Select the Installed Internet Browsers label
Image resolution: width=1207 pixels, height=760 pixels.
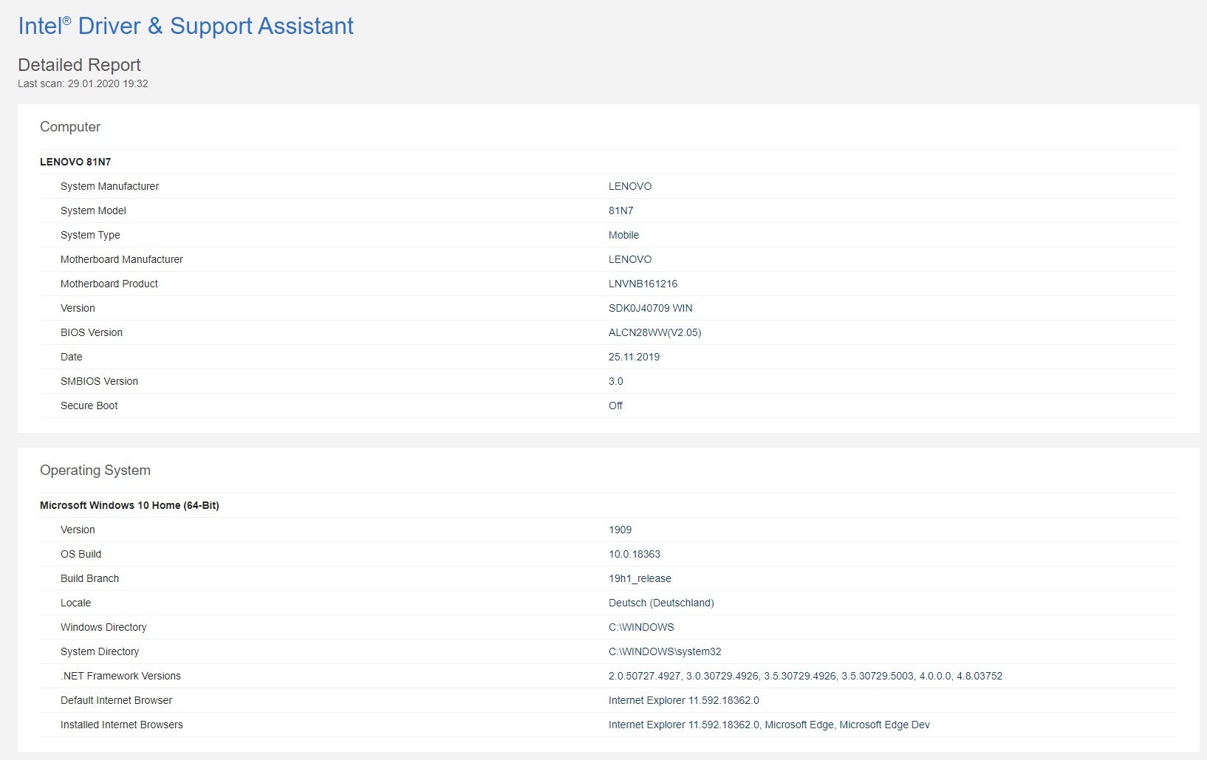[x=121, y=725]
